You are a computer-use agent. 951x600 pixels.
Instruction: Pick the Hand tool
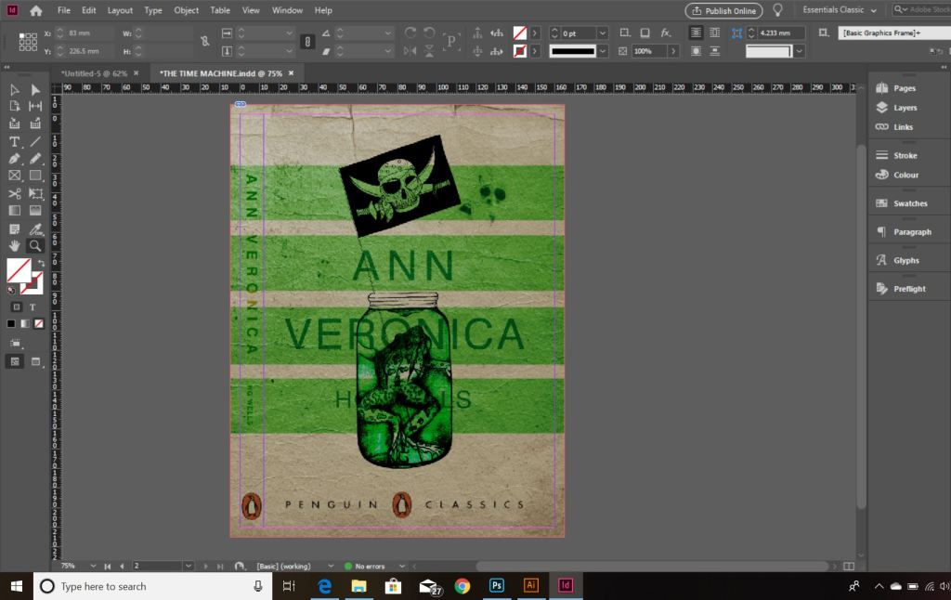tap(14, 246)
